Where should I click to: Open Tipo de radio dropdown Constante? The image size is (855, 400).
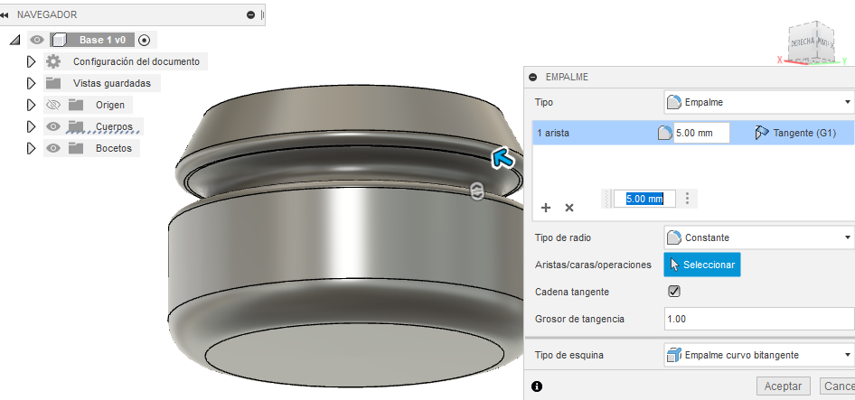click(x=759, y=237)
